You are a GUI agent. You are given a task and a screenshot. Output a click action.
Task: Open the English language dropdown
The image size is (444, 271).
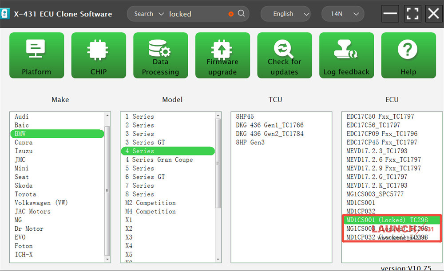pos(285,14)
